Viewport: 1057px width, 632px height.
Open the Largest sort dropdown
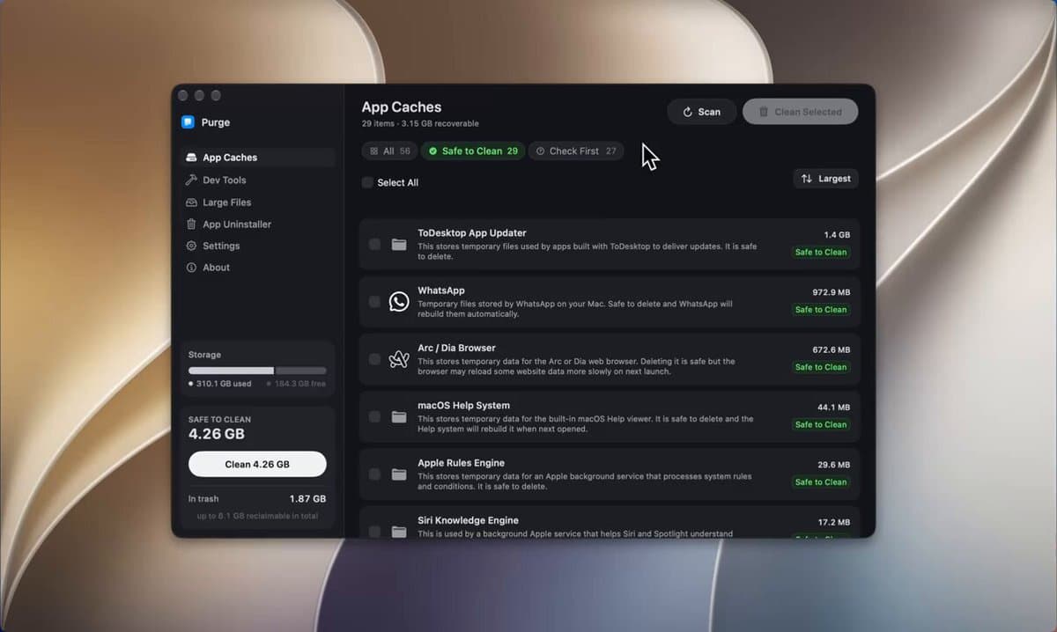tap(825, 179)
